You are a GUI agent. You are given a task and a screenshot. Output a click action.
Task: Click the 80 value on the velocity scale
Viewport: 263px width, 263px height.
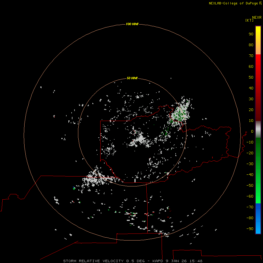(x=251, y=45)
